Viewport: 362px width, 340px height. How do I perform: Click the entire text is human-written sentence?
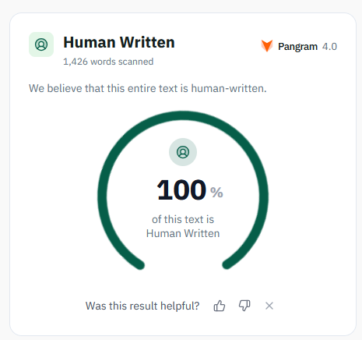point(148,88)
